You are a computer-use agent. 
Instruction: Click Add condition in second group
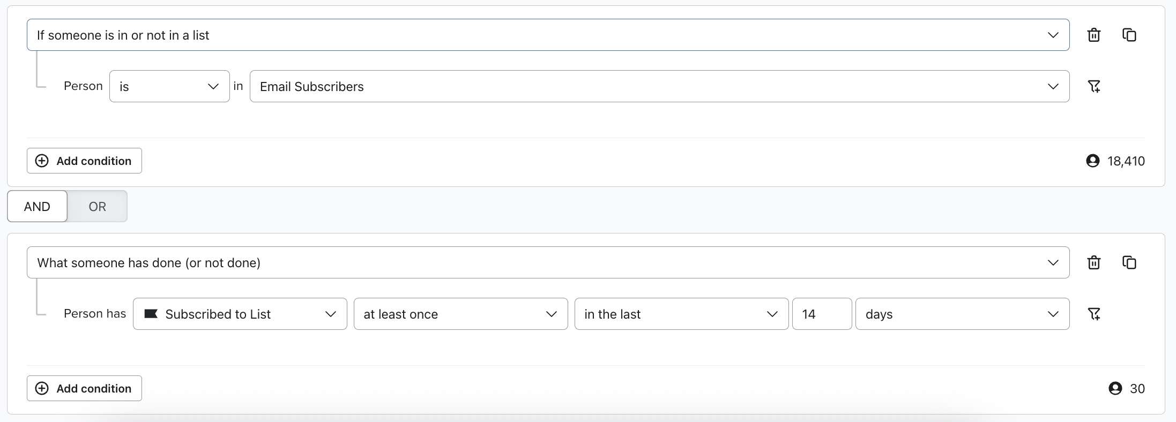(x=84, y=388)
